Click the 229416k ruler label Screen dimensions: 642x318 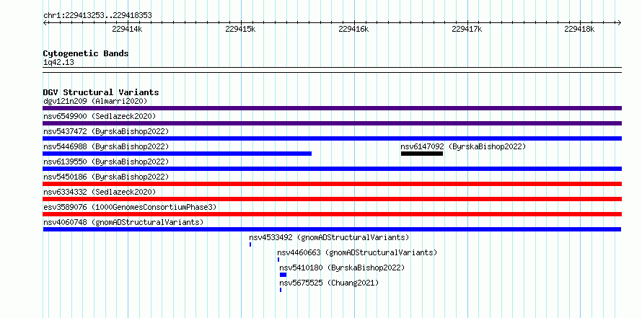(x=353, y=29)
